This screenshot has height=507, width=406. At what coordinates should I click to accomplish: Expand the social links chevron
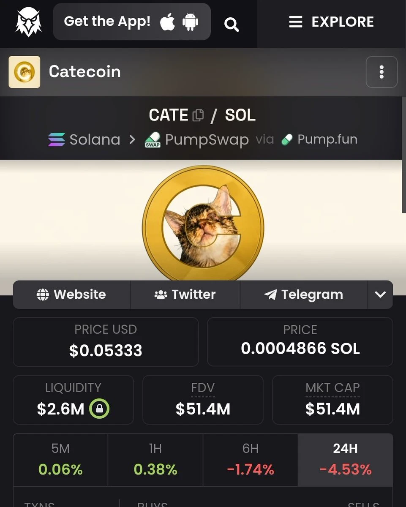[380, 294]
